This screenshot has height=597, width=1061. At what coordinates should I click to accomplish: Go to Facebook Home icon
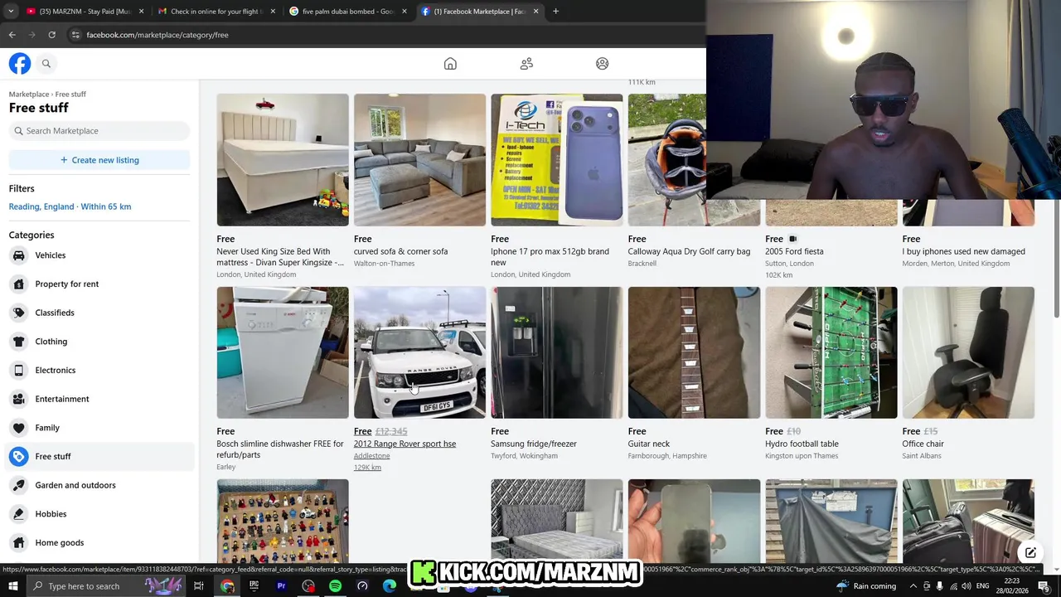(x=450, y=64)
